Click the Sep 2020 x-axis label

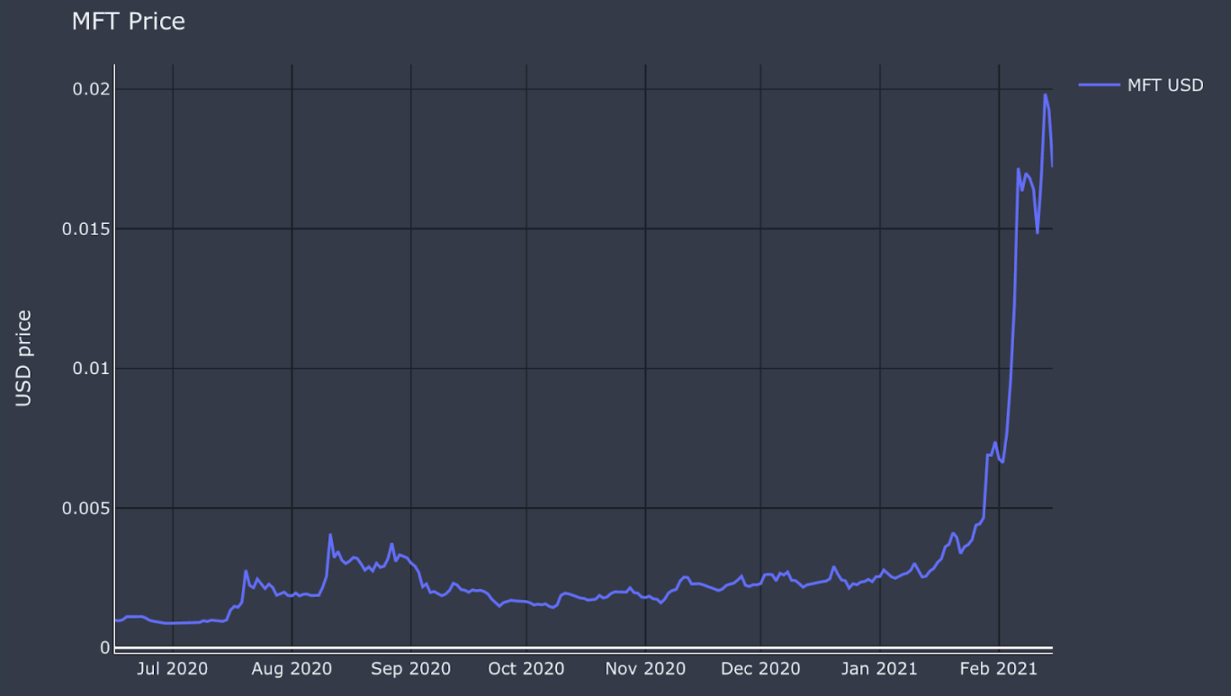(411, 669)
